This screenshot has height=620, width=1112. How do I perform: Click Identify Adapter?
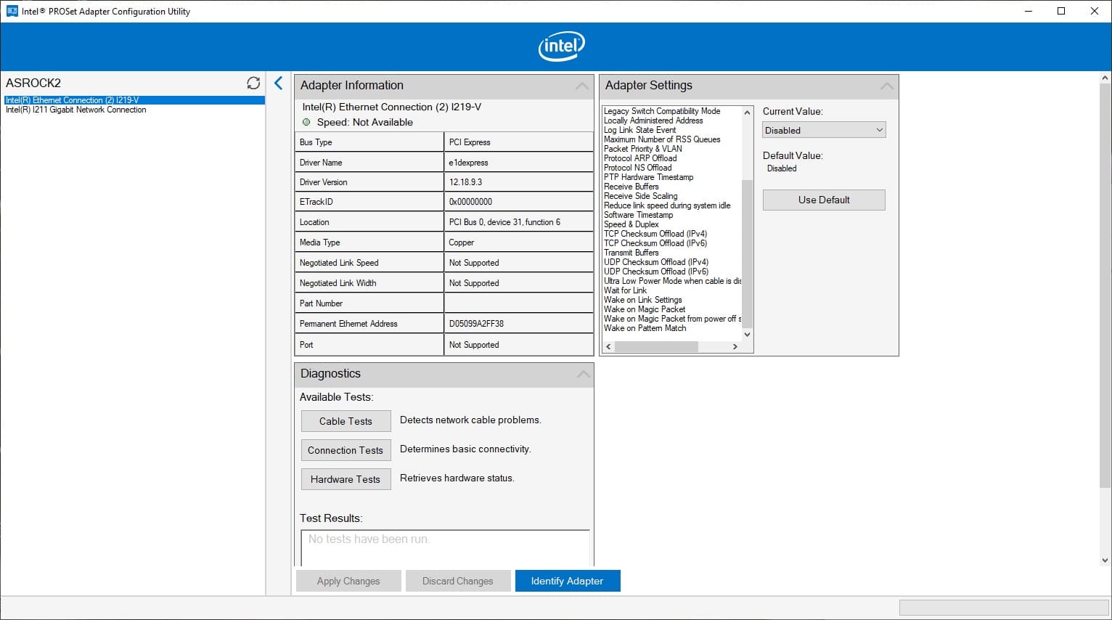(x=568, y=581)
